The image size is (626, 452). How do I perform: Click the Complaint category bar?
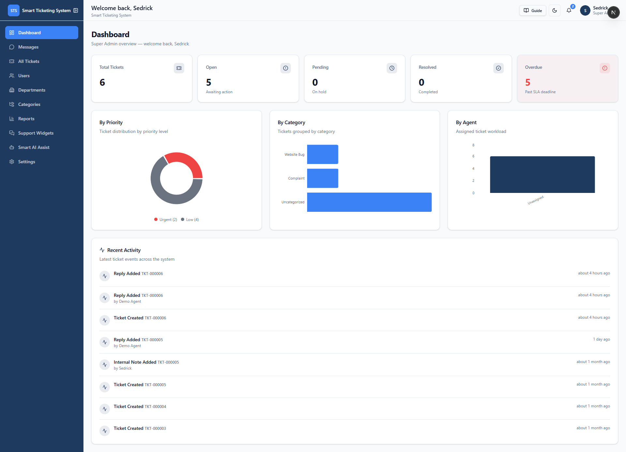[x=322, y=178]
